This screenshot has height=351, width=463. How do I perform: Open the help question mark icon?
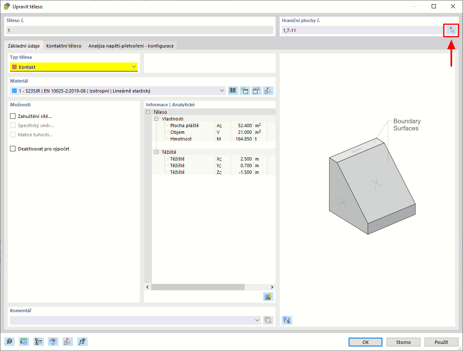(10, 341)
